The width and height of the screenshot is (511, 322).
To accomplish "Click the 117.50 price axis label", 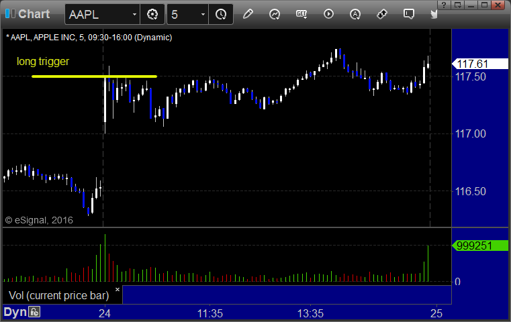I will pyautogui.click(x=470, y=77).
